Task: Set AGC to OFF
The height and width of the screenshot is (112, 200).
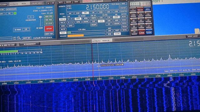Action: pyautogui.click(x=109, y=31)
